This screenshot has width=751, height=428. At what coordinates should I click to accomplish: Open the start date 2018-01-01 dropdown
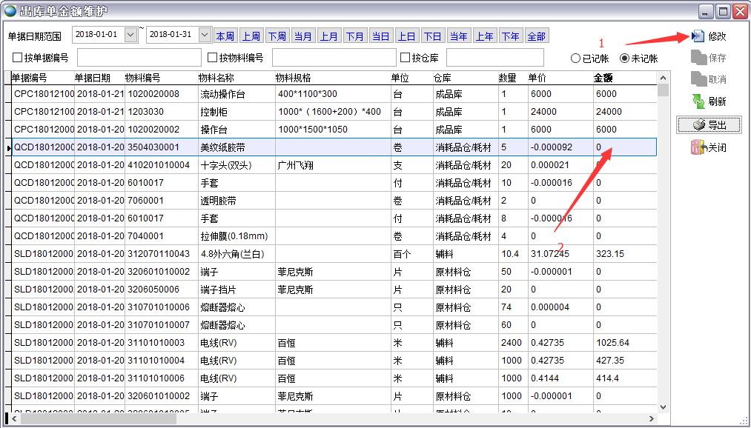(x=129, y=33)
